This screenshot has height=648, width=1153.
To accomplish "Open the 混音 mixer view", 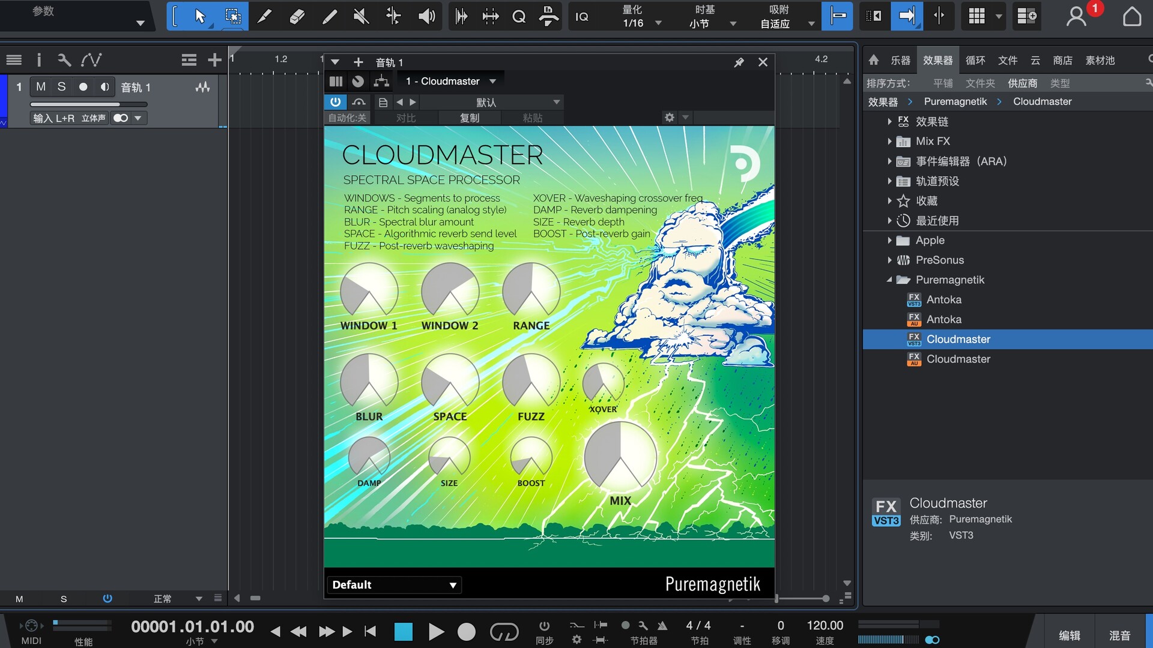I will coord(1120,635).
